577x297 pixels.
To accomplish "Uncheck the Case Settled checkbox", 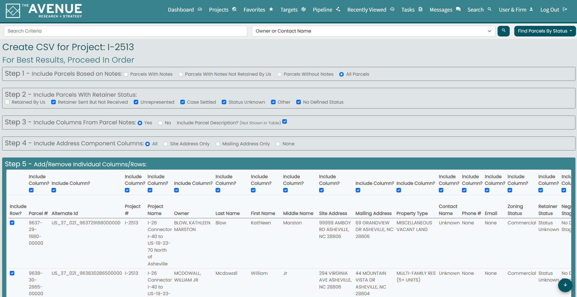I will point(183,102).
